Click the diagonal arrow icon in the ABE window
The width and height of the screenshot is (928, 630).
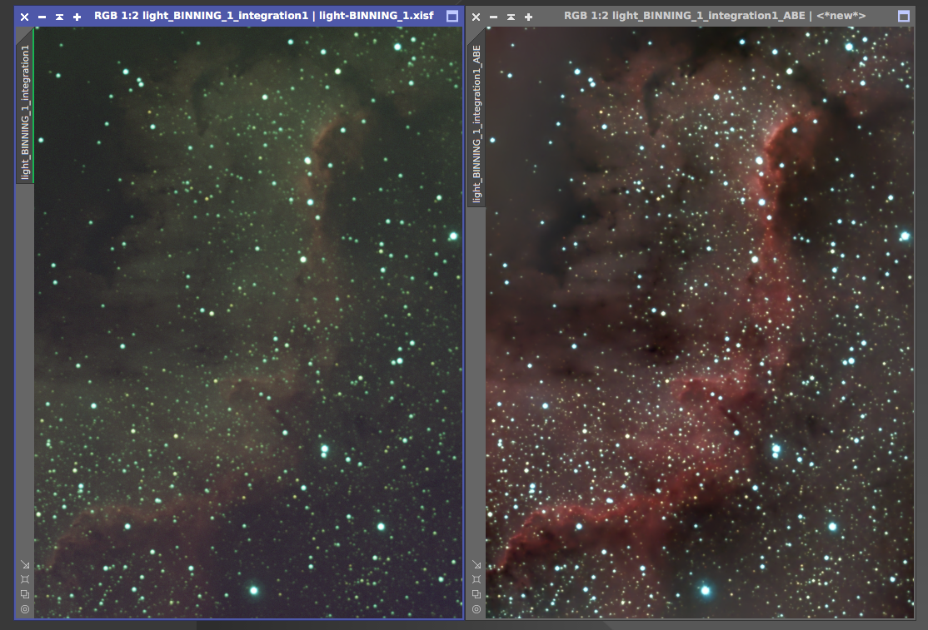tap(476, 563)
